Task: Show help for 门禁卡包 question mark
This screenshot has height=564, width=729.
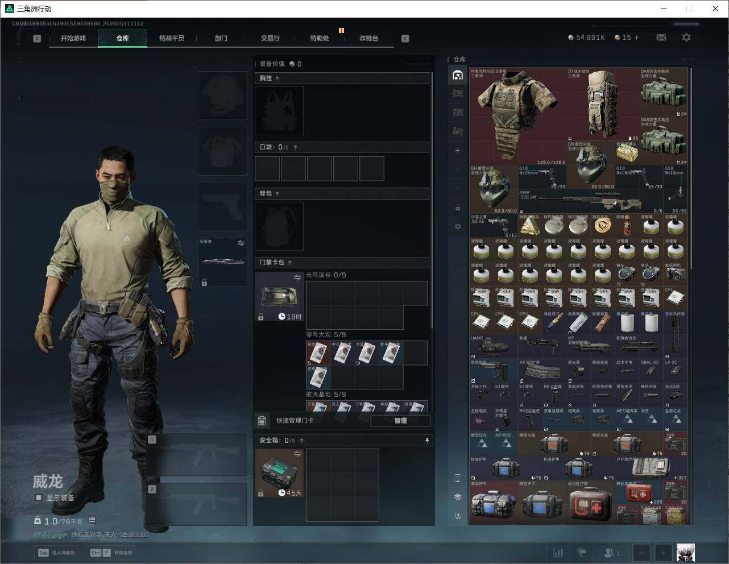Action: pos(290,263)
